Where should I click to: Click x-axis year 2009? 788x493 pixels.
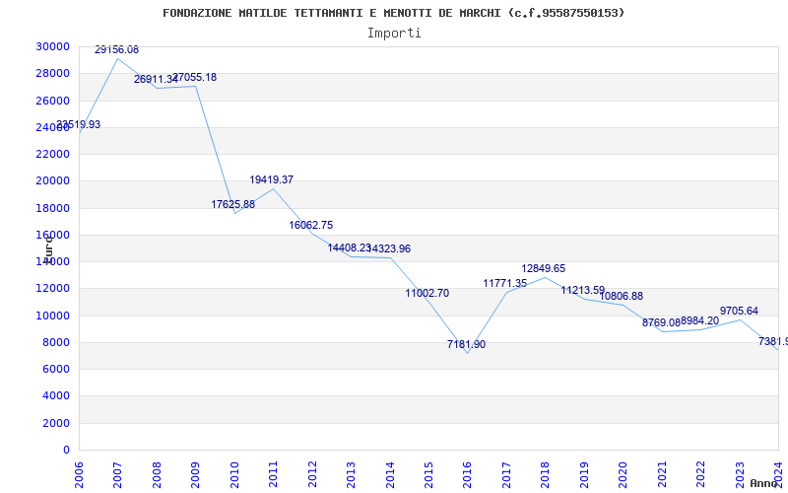[195, 474]
